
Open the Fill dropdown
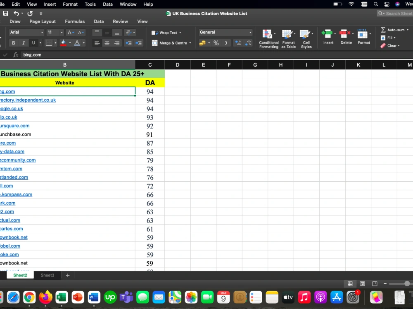(388, 38)
